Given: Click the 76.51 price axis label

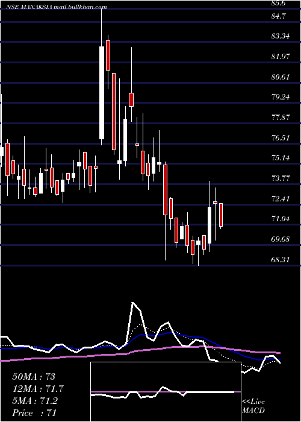Looking at the screenshot, I should pyautogui.click(x=281, y=138).
